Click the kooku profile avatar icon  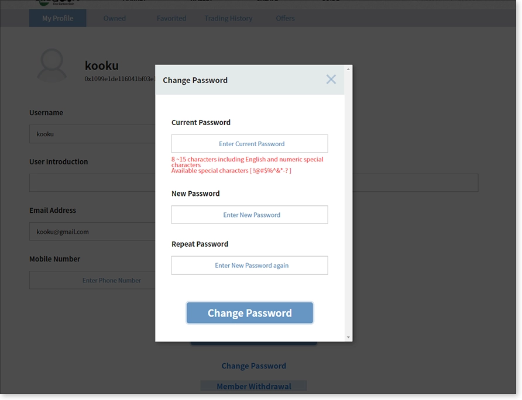[52, 65]
